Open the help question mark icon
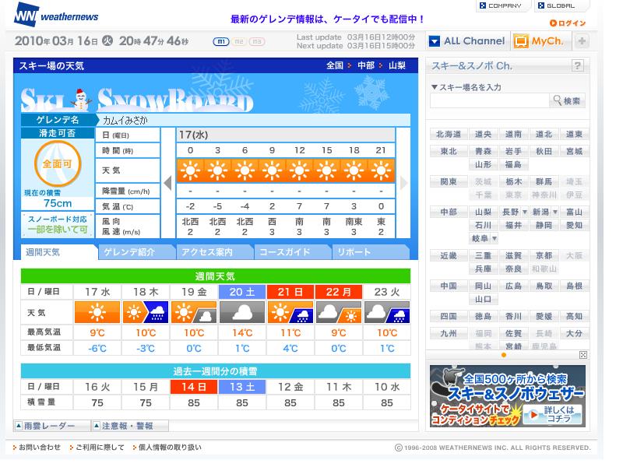This screenshot has height=467, width=623. (x=577, y=65)
